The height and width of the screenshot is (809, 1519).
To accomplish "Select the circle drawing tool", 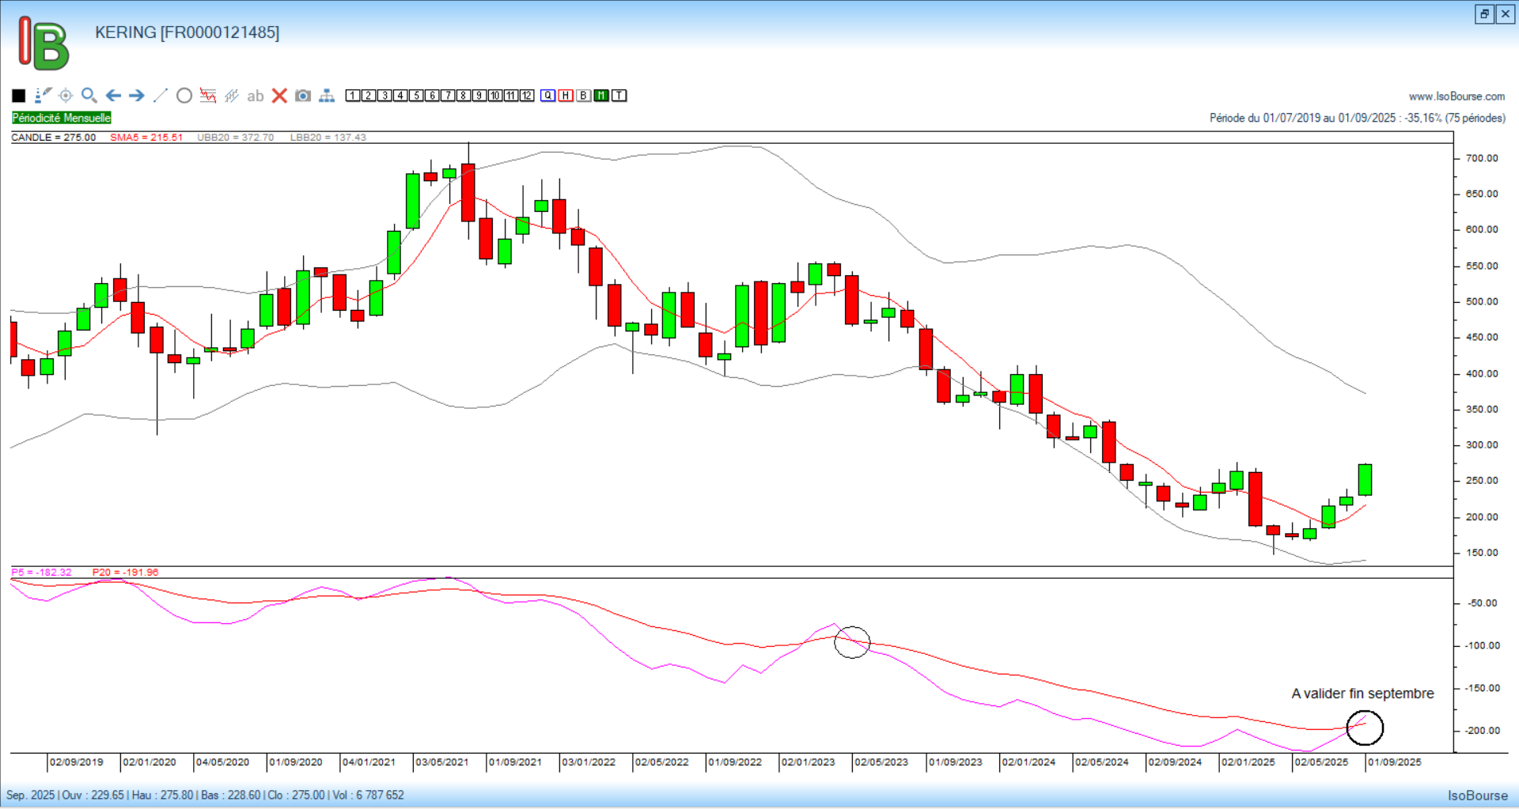I will click(184, 96).
